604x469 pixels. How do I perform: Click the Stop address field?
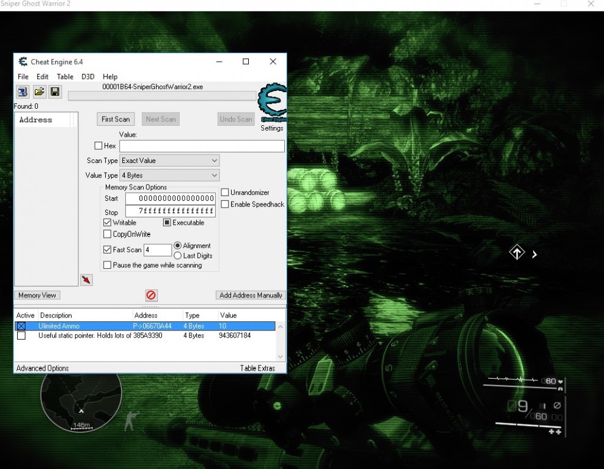[x=171, y=211]
